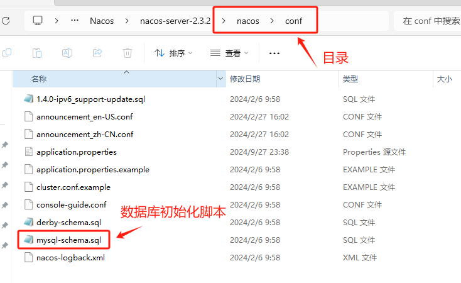The image size is (461, 283).
Task: Navigate to nacos-server-2.3.2 in breadcrumb
Action: pyautogui.click(x=175, y=21)
